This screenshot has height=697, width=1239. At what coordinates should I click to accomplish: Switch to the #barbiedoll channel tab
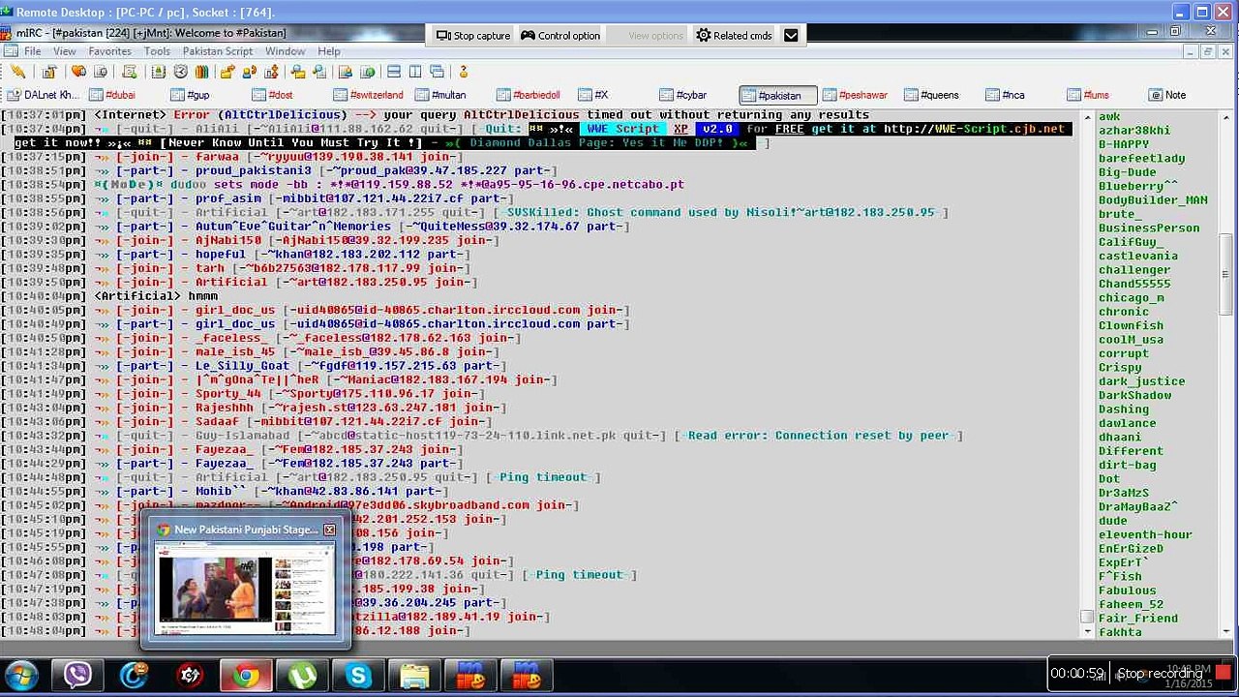coord(529,95)
